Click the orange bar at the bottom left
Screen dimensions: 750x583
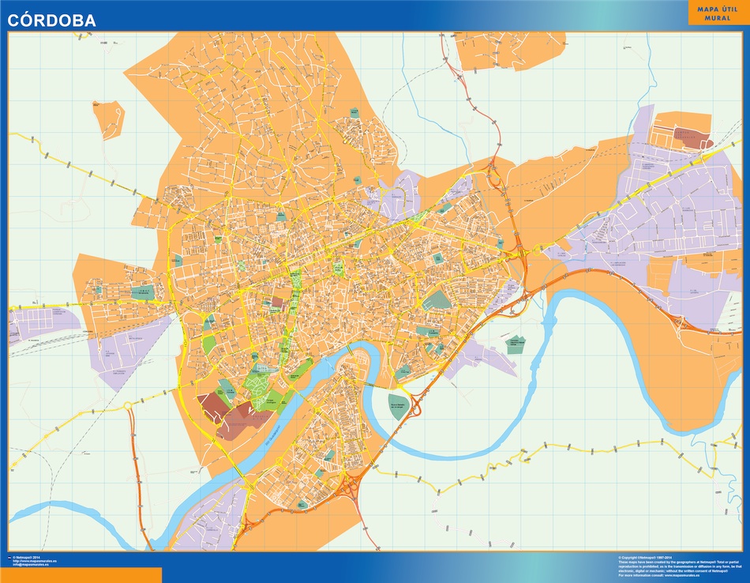pyautogui.click(x=81, y=574)
